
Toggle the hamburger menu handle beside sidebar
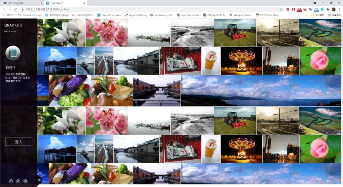click(x=39, y=180)
